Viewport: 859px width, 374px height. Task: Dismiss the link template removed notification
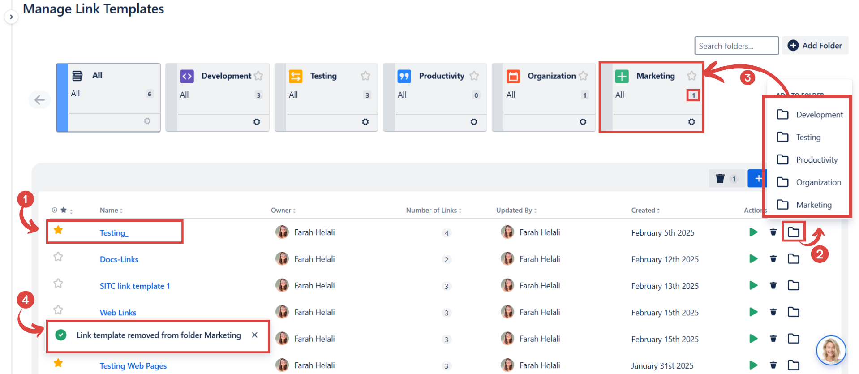[254, 335]
